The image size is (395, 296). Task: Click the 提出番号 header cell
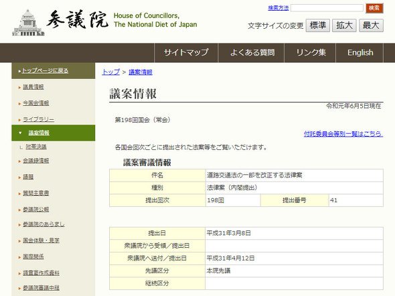click(x=295, y=200)
